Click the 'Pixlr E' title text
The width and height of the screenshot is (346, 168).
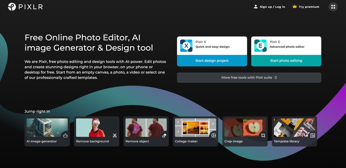[275, 42]
